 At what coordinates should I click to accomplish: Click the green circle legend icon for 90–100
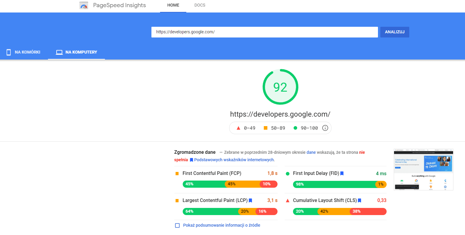(295, 128)
